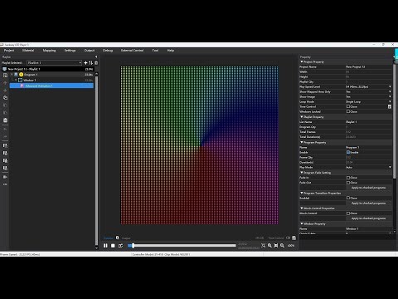Click the playback progress slider thumb
Screen dimensions: 398x299
[133, 245]
